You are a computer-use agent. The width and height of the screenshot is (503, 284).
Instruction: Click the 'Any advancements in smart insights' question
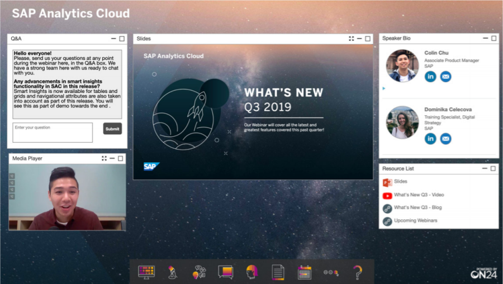[58, 84]
